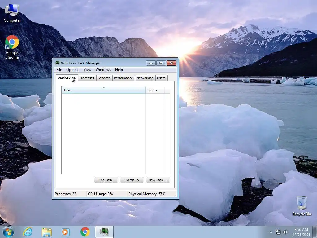Open the Windows menu
317x238 pixels.
point(103,70)
